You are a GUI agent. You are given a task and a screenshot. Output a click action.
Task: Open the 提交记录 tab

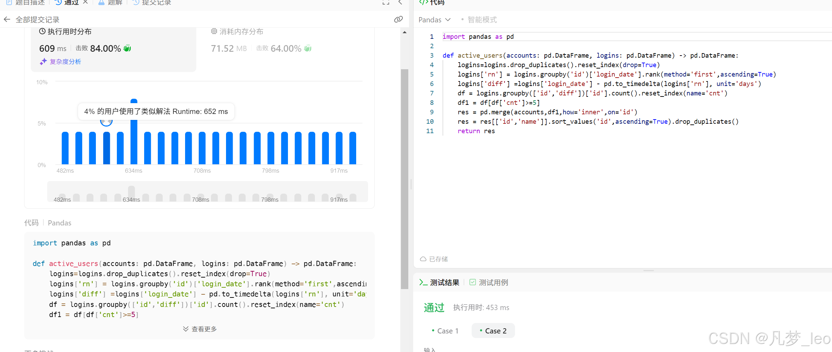click(152, 2)
